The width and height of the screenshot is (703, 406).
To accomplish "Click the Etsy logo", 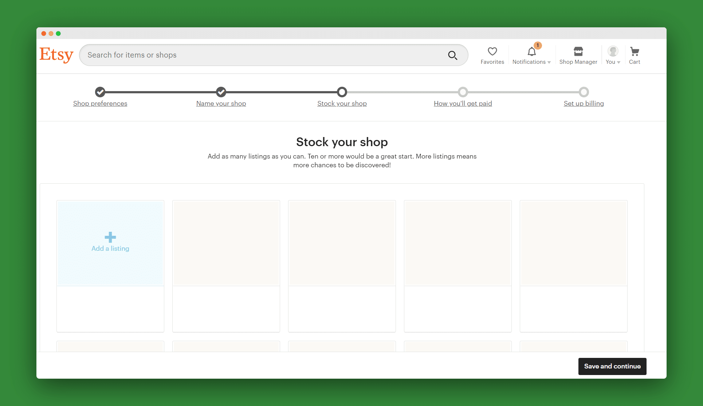I will tap(56, 55).
